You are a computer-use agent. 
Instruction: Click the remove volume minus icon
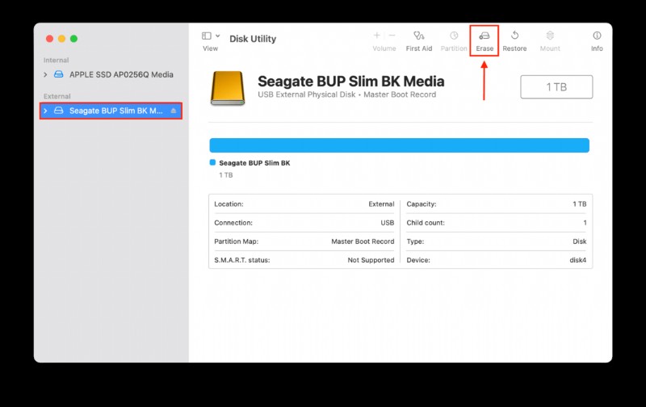coord(392,36)
